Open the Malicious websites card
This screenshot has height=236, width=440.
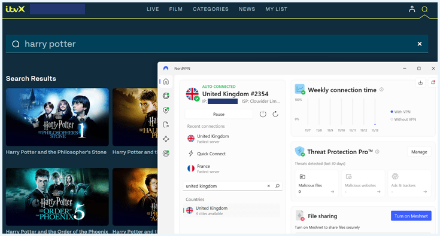(363, 183)
